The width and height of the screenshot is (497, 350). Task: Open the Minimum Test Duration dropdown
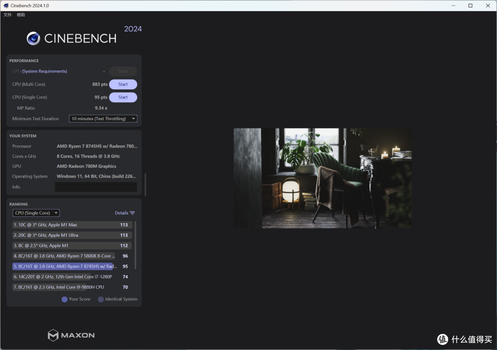(x=103, y=119)
